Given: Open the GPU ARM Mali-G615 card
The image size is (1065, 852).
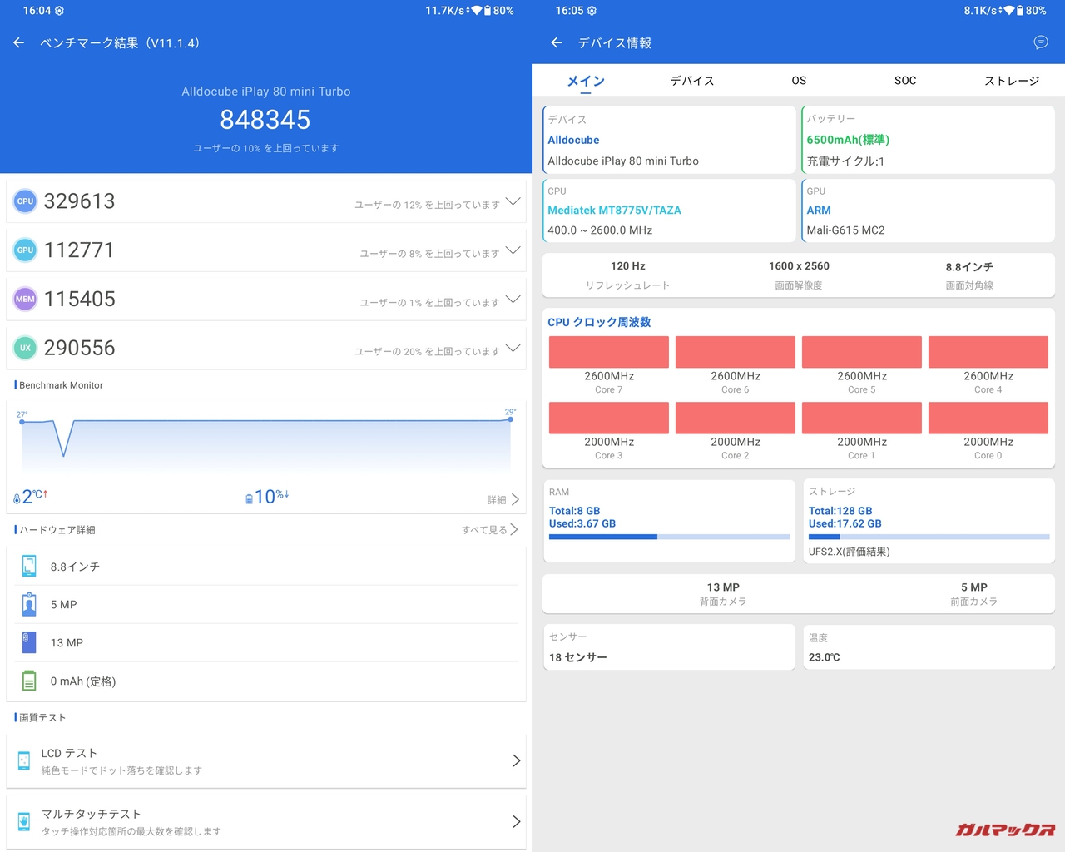Looking at the screenshot, I should (928, 211).
